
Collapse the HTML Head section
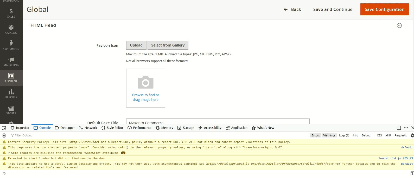(399, 25)
